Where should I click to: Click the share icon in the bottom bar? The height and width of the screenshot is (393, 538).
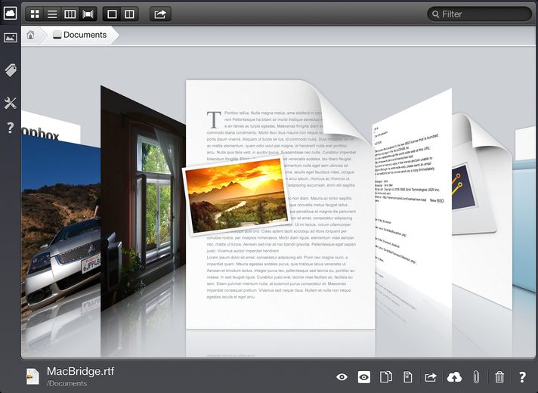[x=431, y=377]
